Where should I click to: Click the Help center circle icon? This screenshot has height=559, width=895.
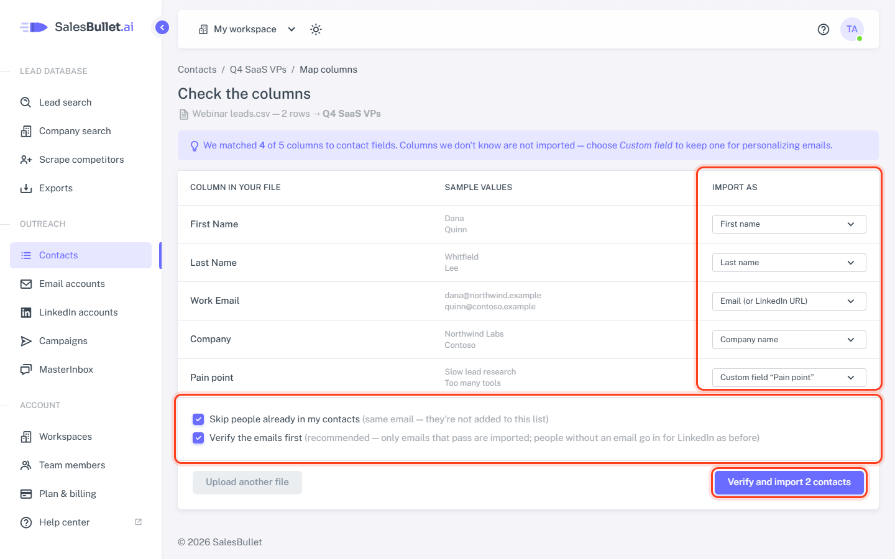(26, 522)
